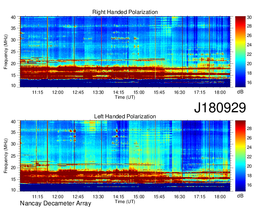Viewport: 256px width, 208px height.
Task: Click the "17:15" time tick under Right Handed plot
Action: [x=200, y=92]
